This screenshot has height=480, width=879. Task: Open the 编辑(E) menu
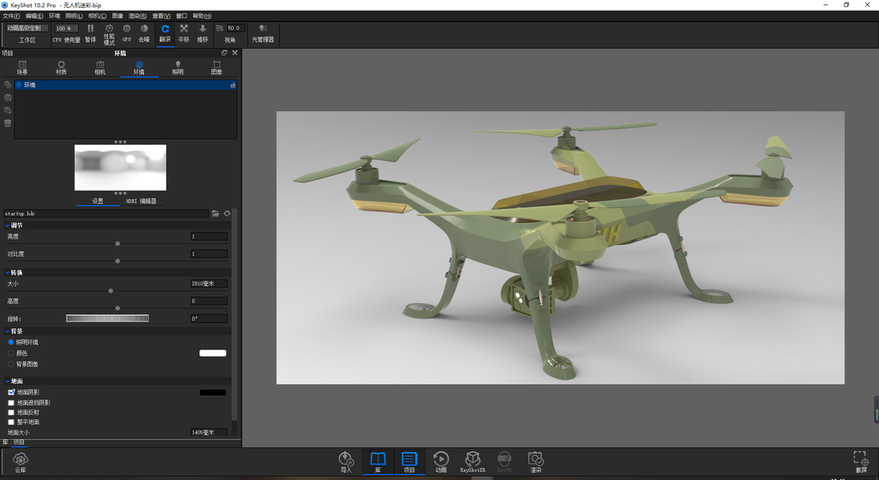[34, 16]
